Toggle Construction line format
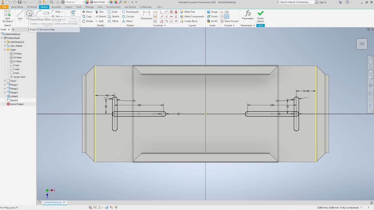 click(222, 12)
